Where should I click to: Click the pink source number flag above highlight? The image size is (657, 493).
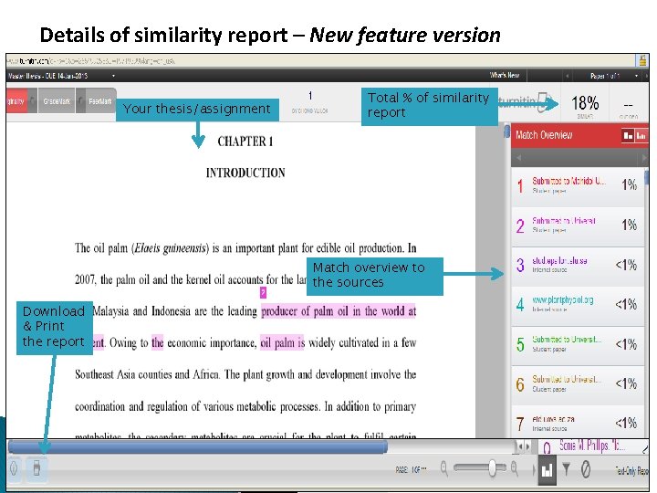point(263,292)
